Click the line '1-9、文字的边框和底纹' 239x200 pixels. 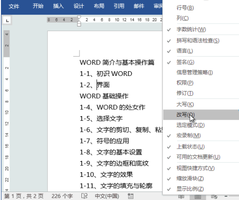coord(114,164)
